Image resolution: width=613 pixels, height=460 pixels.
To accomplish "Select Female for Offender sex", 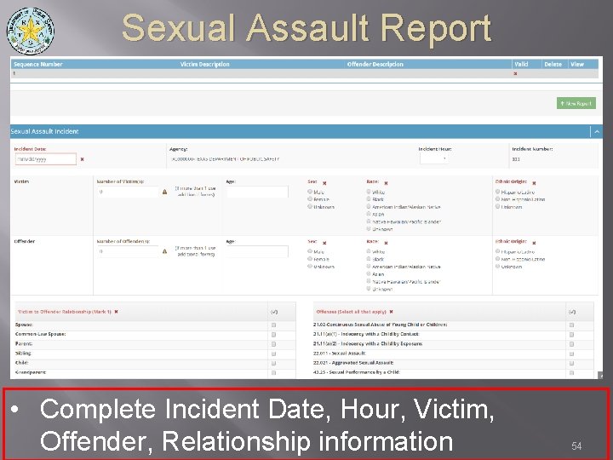I will coord(310,259).
